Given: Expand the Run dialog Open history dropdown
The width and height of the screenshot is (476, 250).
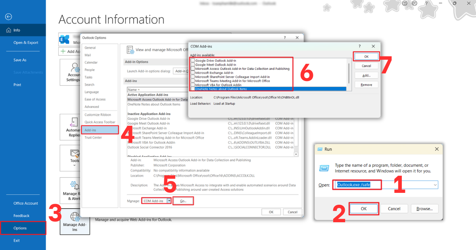Looking at the screenshot, I should coord(435,185).
